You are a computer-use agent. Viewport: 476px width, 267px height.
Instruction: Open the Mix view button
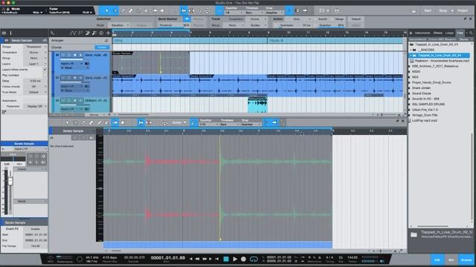tap(451, 260)
